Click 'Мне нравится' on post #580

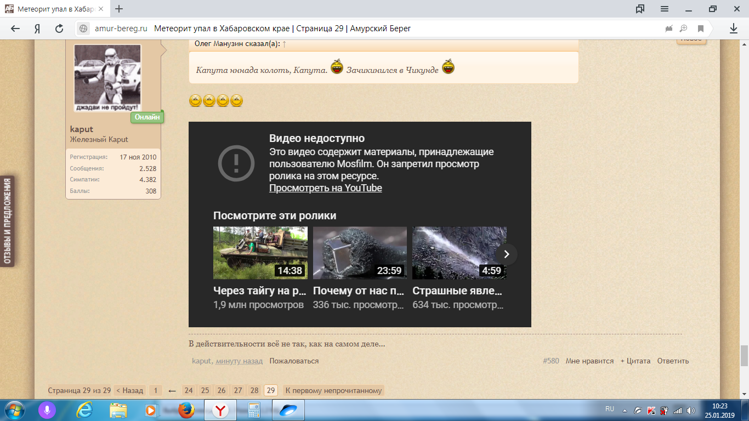coord(589,361)
